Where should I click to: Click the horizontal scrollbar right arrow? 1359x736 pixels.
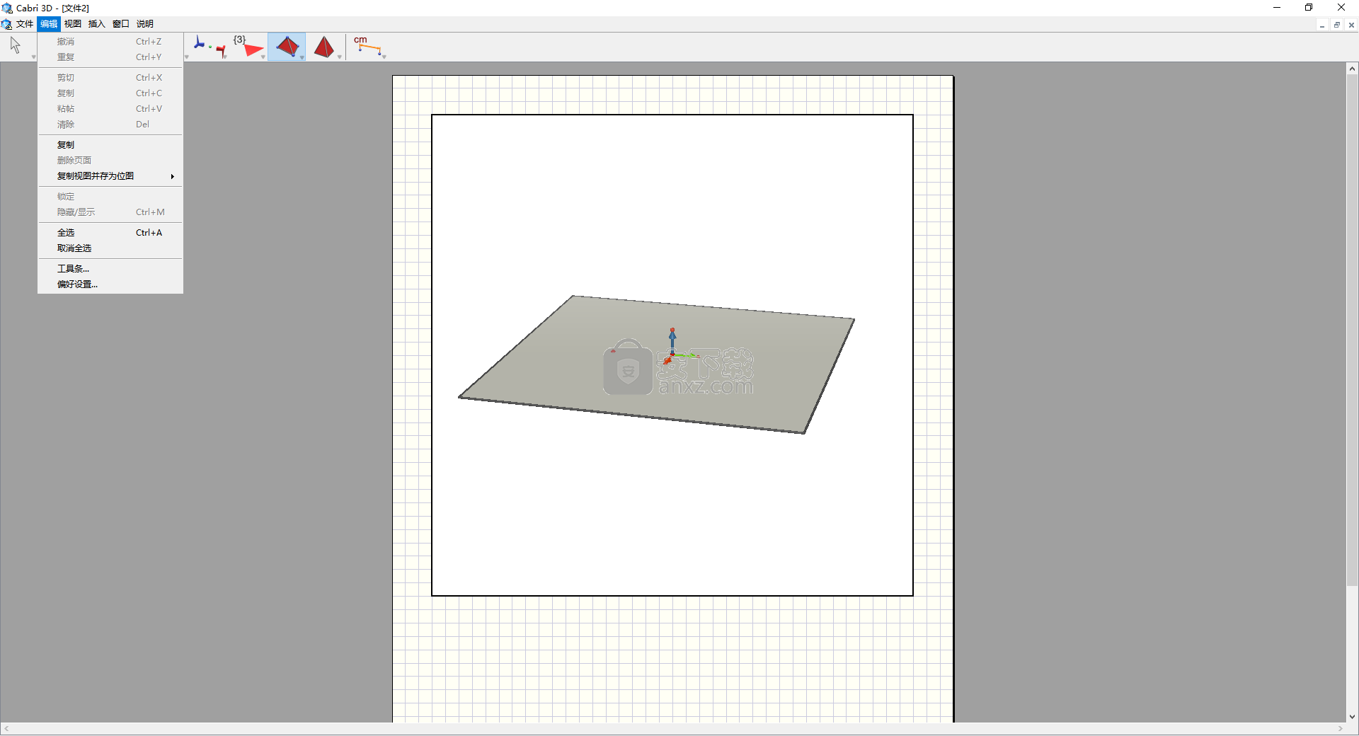pyautogui.click(x=1340, y=729)
